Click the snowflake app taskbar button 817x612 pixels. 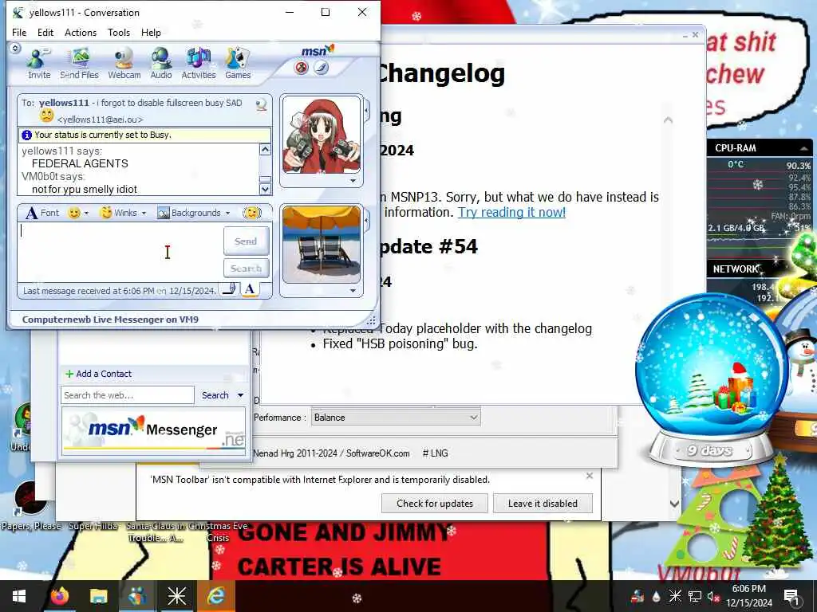coord(176,596)
